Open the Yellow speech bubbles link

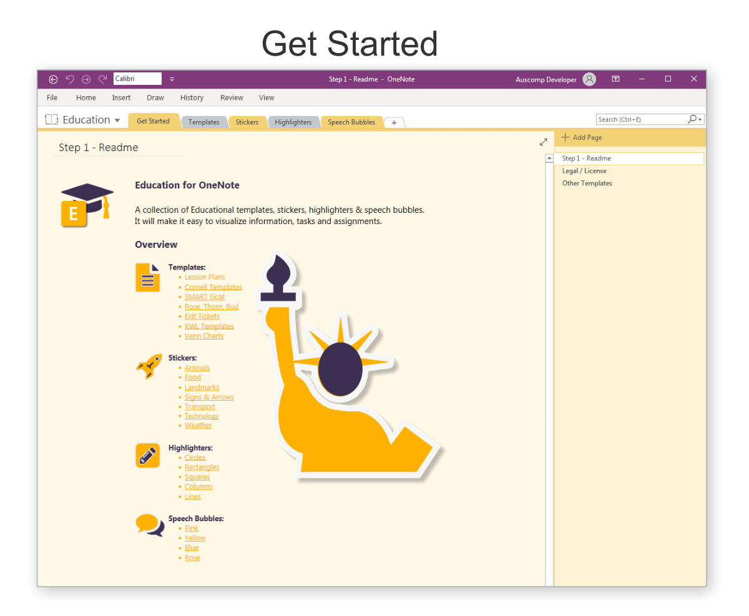[195, 538]
